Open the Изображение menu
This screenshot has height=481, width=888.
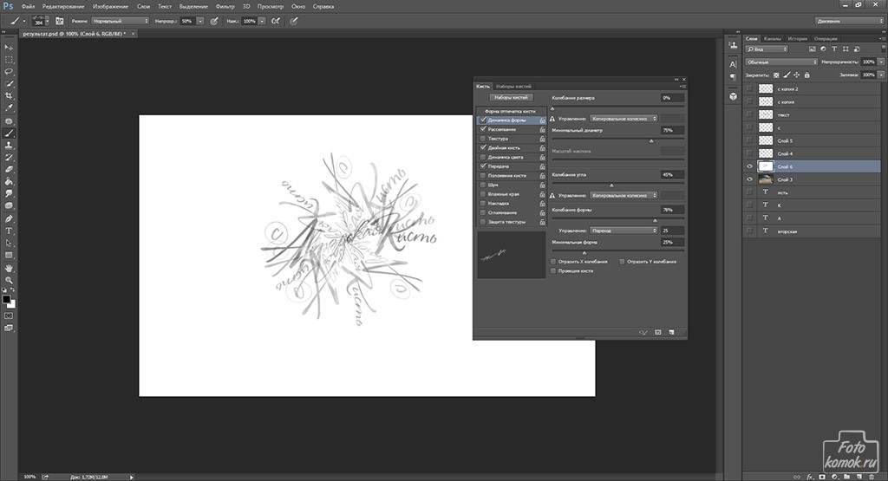click(x=110, y=6)
